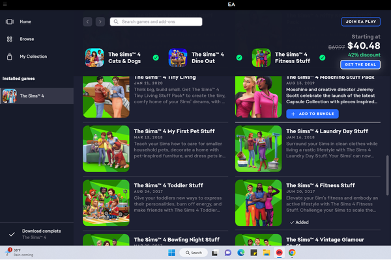This screenshot has width=391, height=260.
Task: Open File Explorer from the taskbar
Action: point(267,253)
